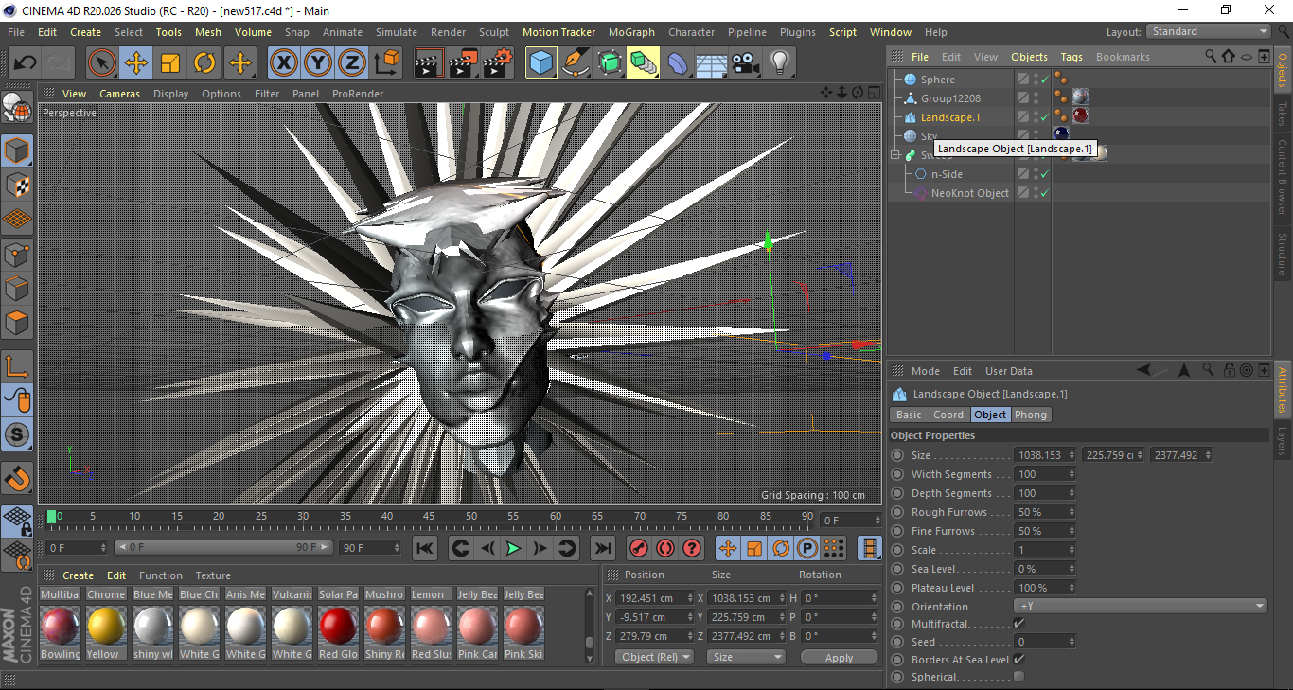Viewport: 1293px width, 690px height.
Task: Open the Layout dropdown
Action: pos(1209,31)
